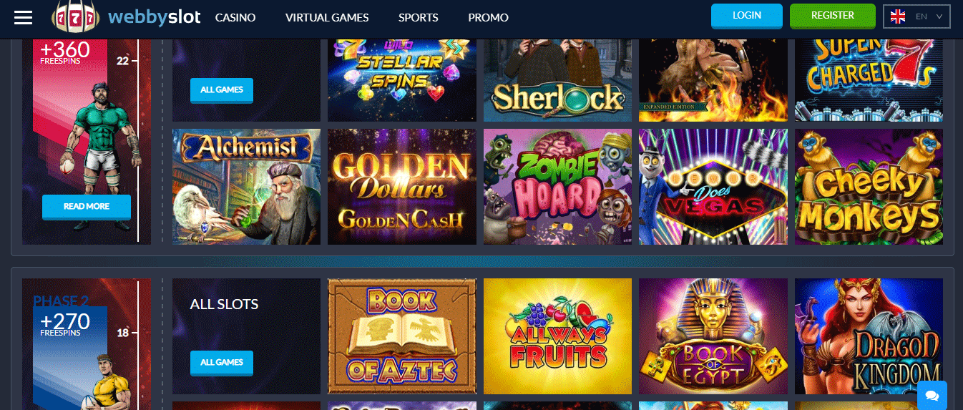Open the hamburger menu icon
The width and height of the screenshot is (963, 410).
(24, 17)
